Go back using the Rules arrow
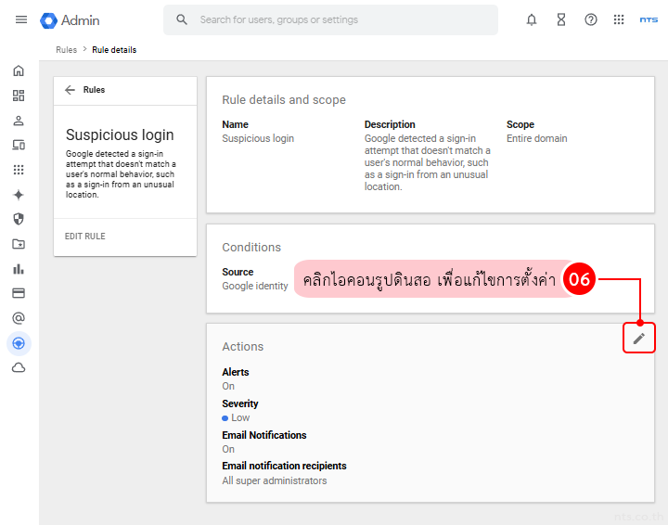 pyautogui.click(x=70, y=90)
